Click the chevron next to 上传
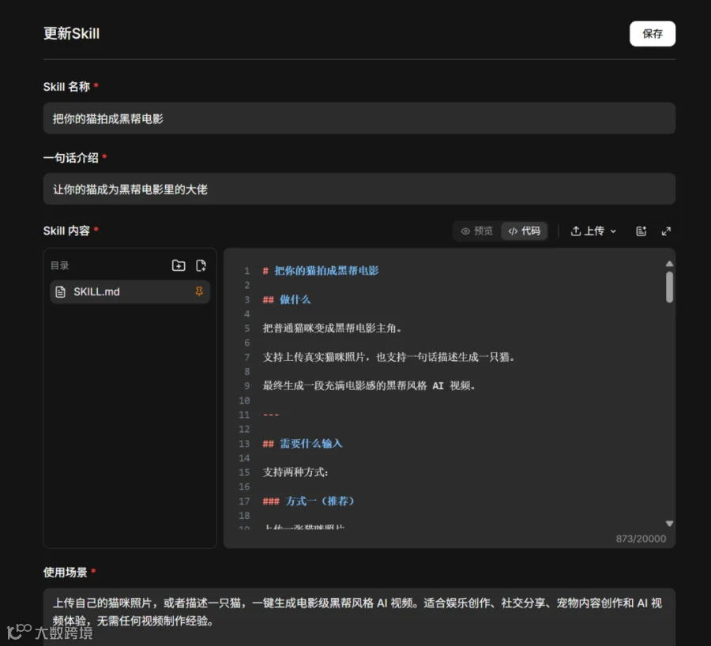The image size is (711, 646). tap(613, 231)
